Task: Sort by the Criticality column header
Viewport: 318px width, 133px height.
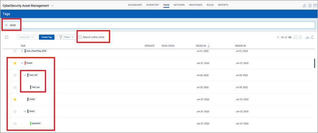Action: tap(150, 46)
